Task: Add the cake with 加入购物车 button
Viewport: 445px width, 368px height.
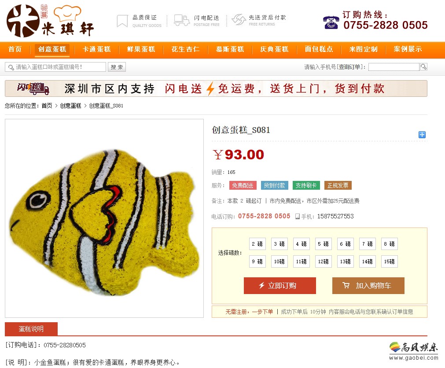Action: pos(368,285)
